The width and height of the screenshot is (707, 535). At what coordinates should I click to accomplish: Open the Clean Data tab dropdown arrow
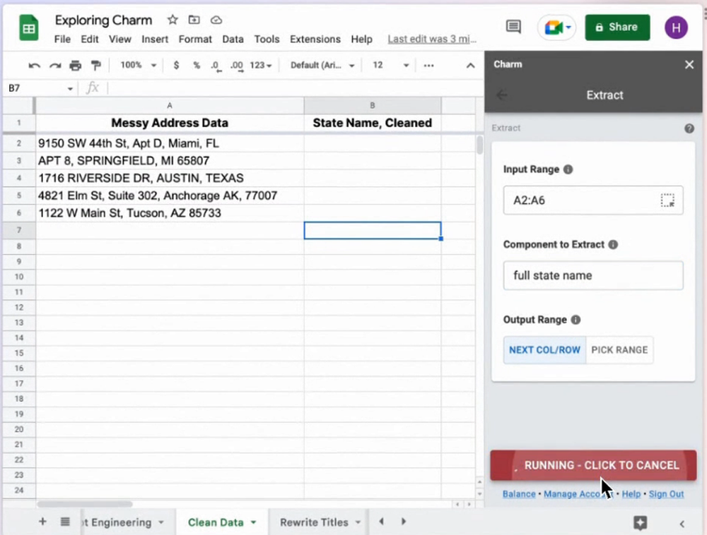(253, 522)
